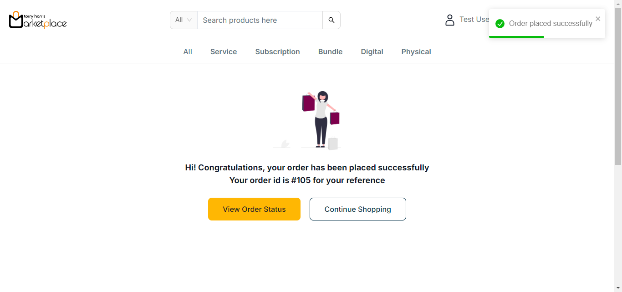Open the All category dropdown
This screenshot has height=292, width=622.
click(184, 20)
